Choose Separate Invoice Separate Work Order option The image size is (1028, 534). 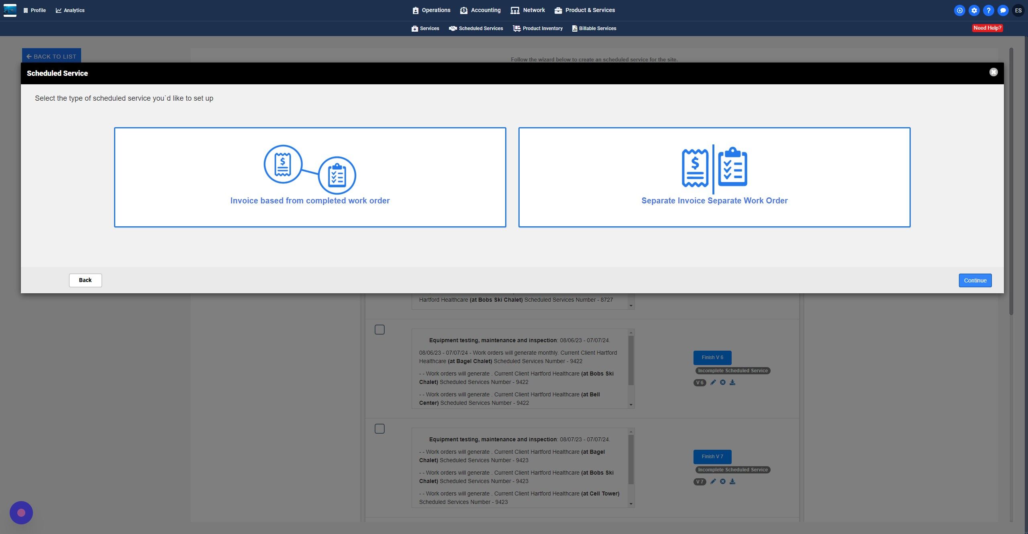[x=714, y=177]
